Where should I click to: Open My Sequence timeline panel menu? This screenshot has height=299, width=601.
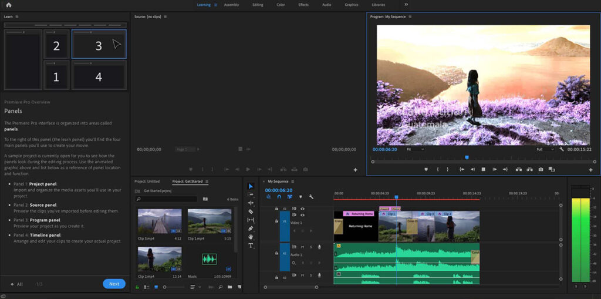(x=292, y=181)
